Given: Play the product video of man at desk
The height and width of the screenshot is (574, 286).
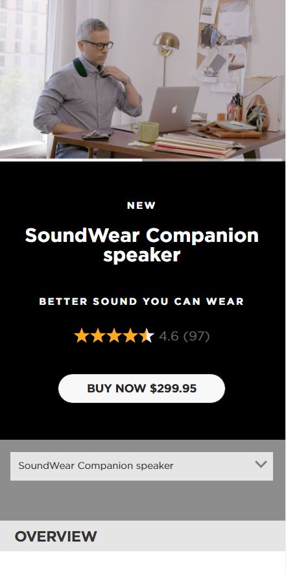Looking at the screenshot, I should [x=143, y=79].
